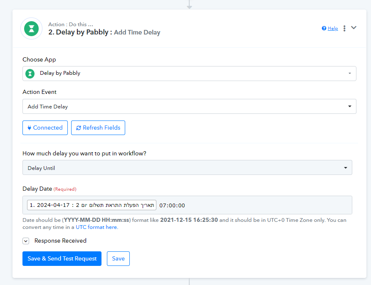Click the small hourglass icon in Choose App
This screenshot has height=285, width=371.
30,74
